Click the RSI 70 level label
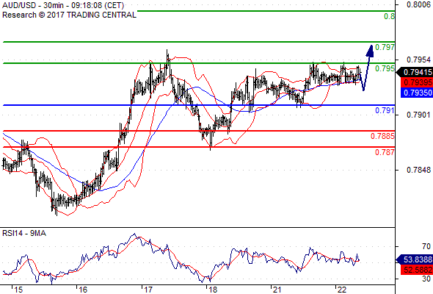Viewport: 433px width, 294px height. pos(426,246)
